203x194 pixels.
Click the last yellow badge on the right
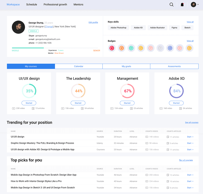coord(189,48)
